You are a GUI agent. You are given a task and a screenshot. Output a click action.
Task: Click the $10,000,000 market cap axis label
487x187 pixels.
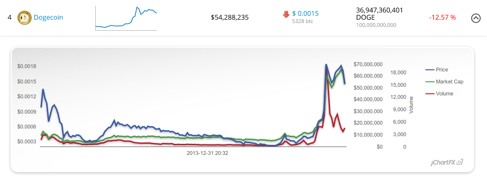click(368, 135)
